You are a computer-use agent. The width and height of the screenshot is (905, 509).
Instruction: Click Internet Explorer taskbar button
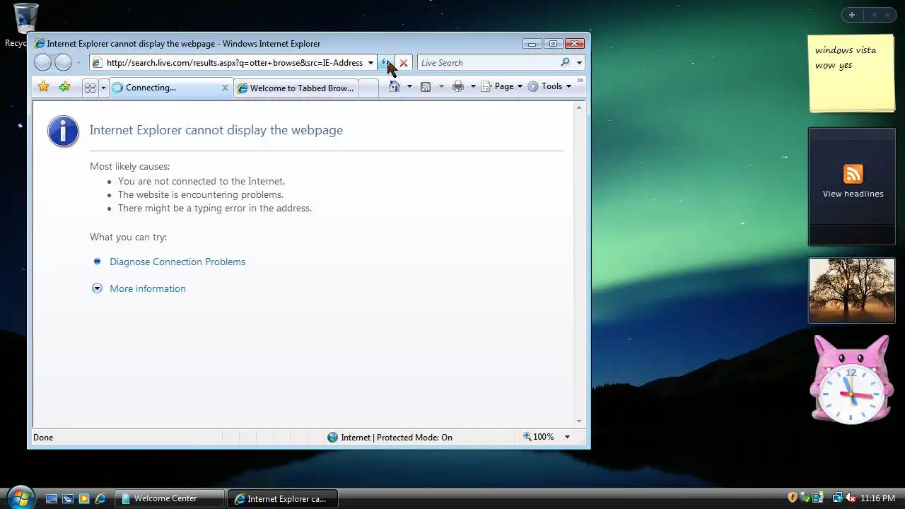(x=283, y=498)
